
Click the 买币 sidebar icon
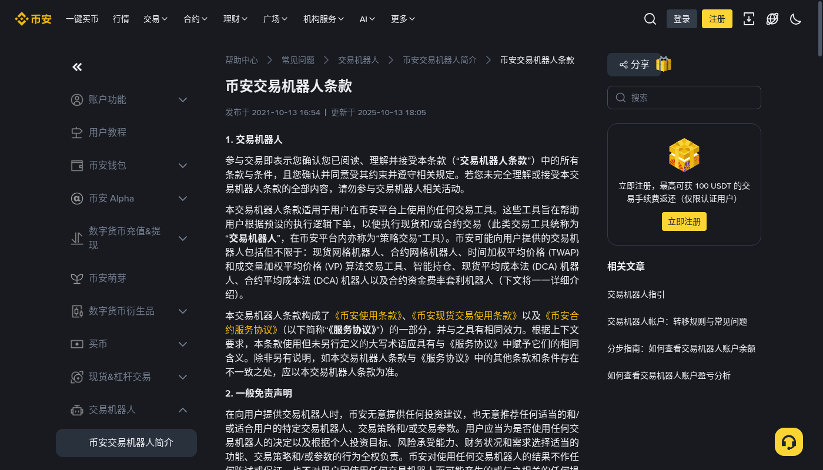click(x=77, y=344)
